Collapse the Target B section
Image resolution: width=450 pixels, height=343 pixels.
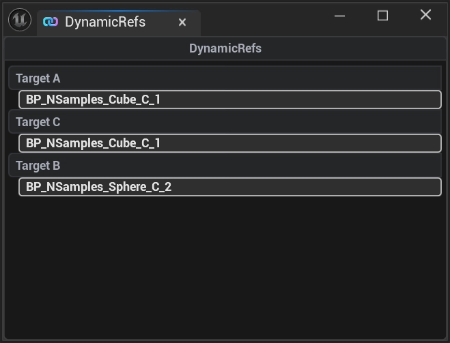(225, 165)
